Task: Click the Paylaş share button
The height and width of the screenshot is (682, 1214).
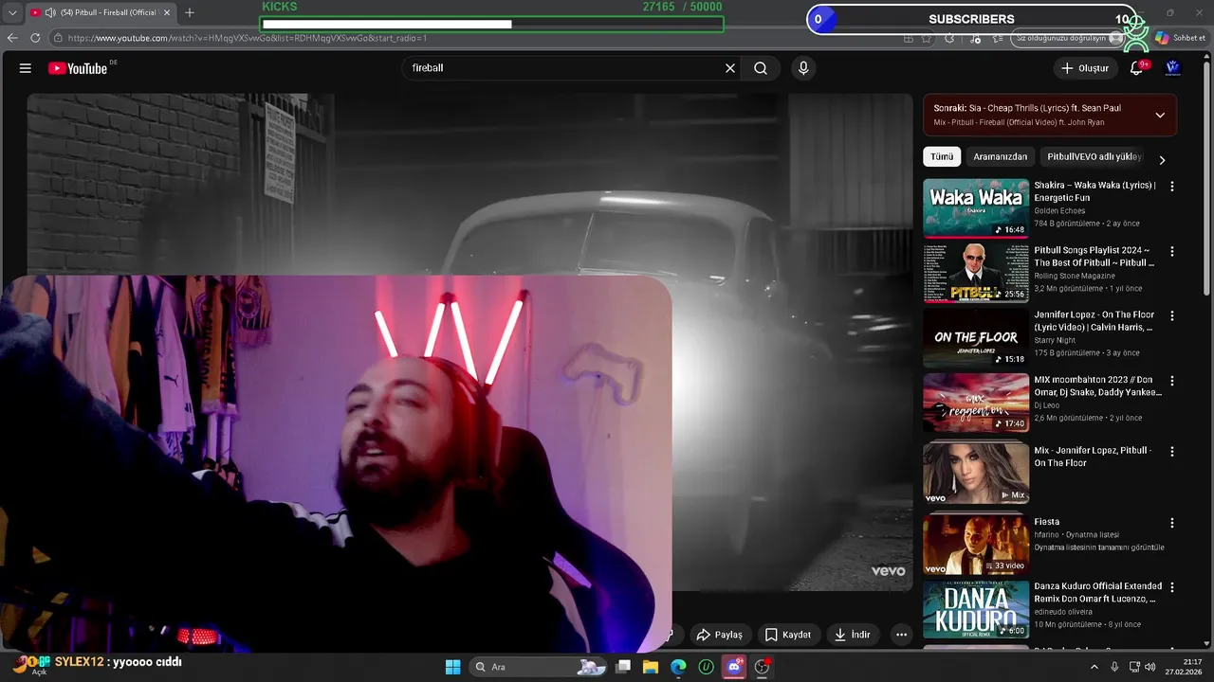Action: (720, 635)
